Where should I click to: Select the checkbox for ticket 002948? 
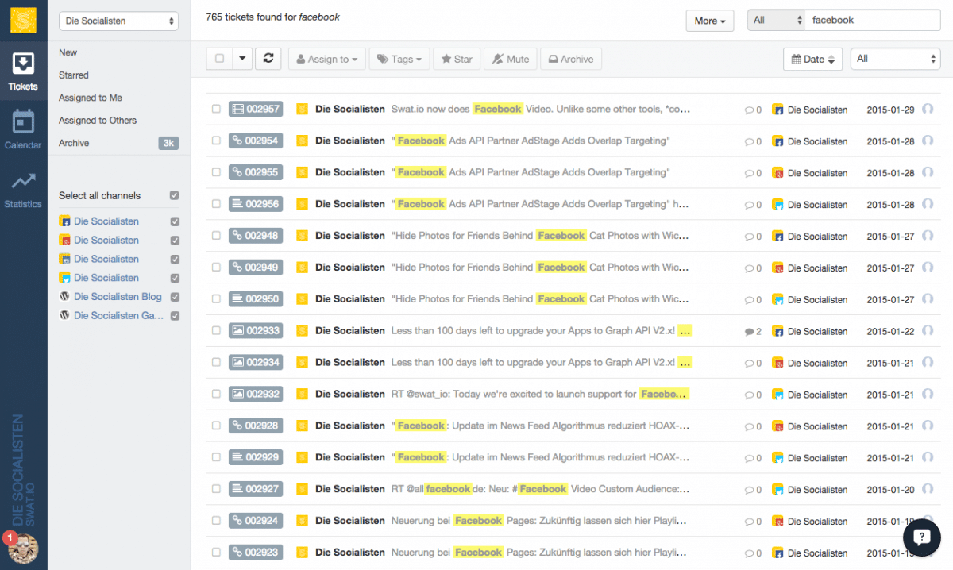[x=216, y=236]
